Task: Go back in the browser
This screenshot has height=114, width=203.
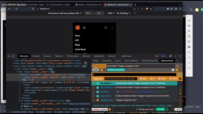Action: (9, 9)
